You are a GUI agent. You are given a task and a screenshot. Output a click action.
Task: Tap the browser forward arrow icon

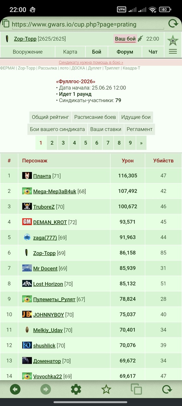45,389
